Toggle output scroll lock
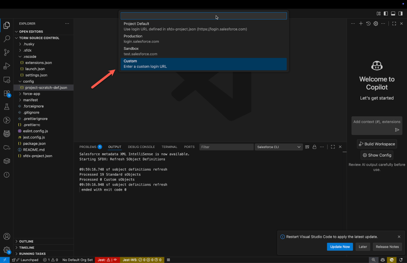Screen dimensions: 407x263 pos(314,147)
